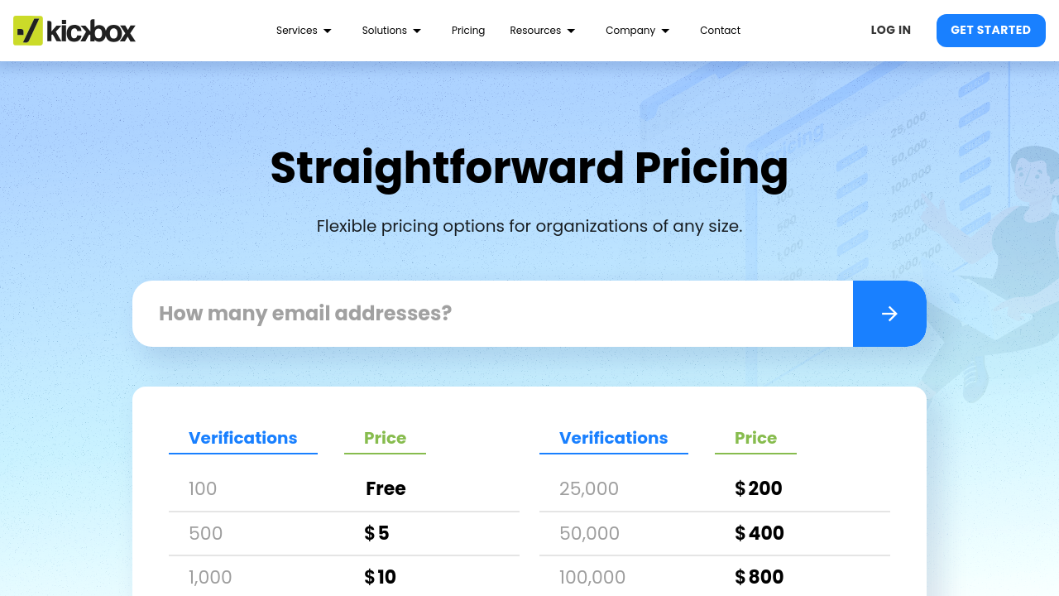Click the $400 price for 50,000

coord(759,533)
